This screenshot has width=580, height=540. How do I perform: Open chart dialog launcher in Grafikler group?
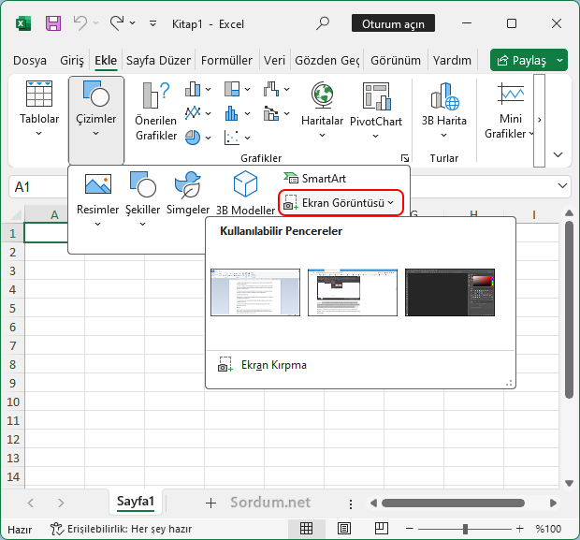(405, 158)
